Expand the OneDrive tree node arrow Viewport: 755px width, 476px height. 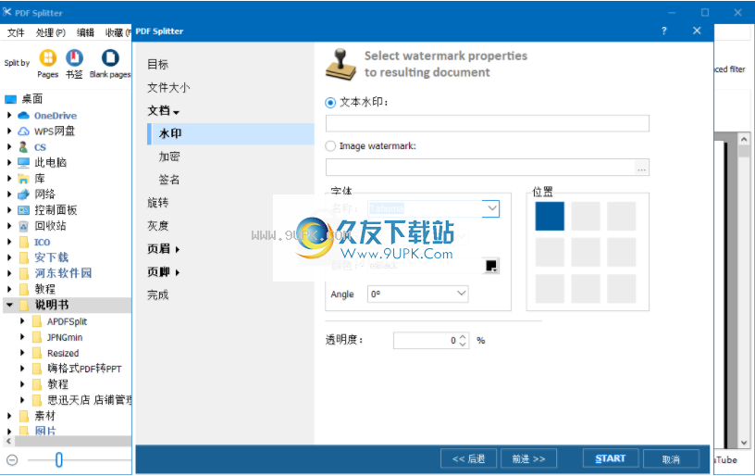[9, 116]
